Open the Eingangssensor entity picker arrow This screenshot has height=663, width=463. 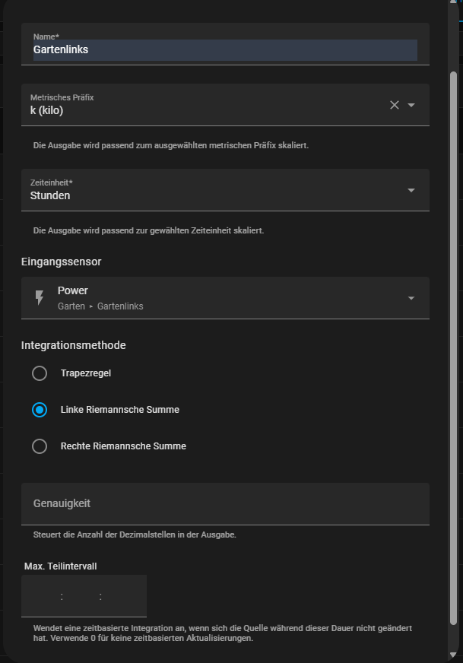pyautogui.click(x=411, y=298)
